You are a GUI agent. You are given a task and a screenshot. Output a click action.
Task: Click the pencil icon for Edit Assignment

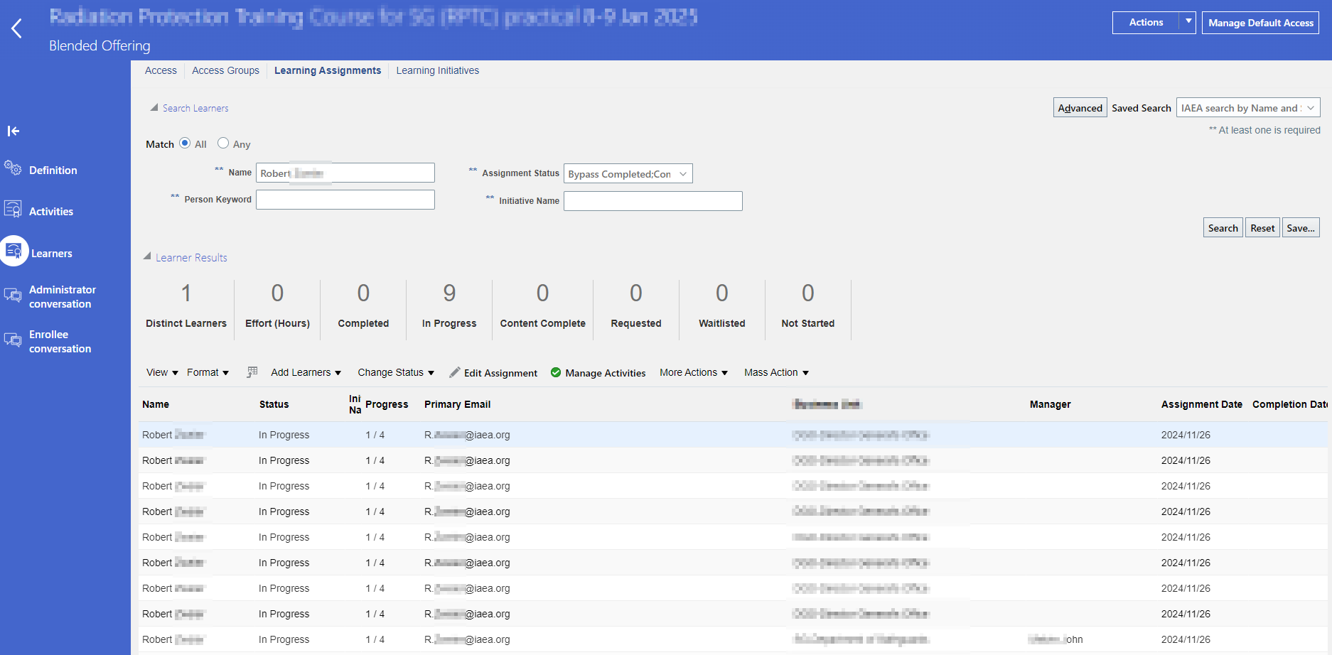[454, 372]
